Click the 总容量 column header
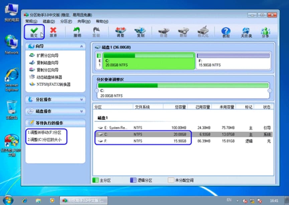The width and height of the screenshot is (289, 205). 175,107
